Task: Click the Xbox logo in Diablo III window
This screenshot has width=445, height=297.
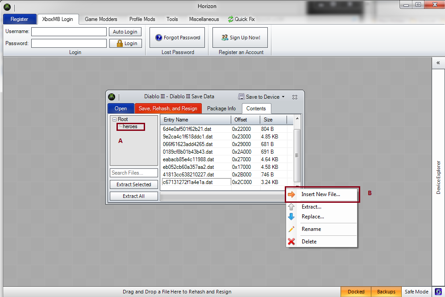Action: 112,96
